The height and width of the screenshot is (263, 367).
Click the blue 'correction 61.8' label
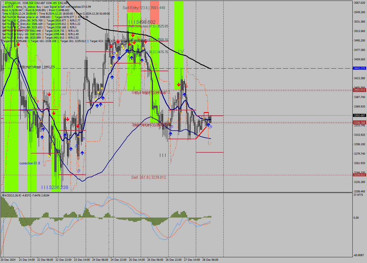[x=30, y=163]
